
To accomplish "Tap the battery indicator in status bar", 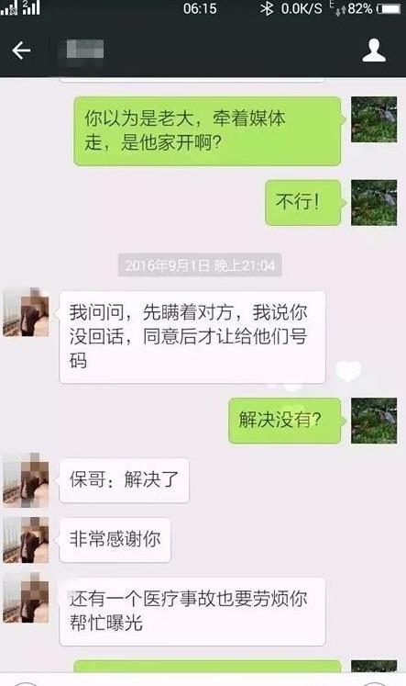I will 389,8.
